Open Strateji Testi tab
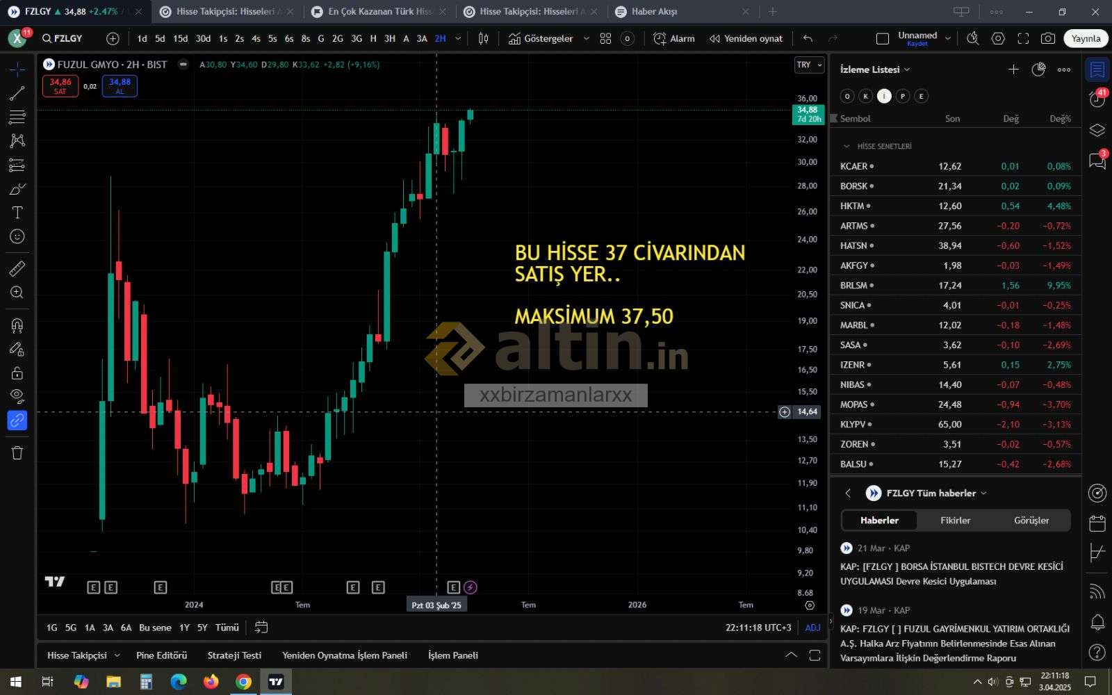 (x=234, y=655)
